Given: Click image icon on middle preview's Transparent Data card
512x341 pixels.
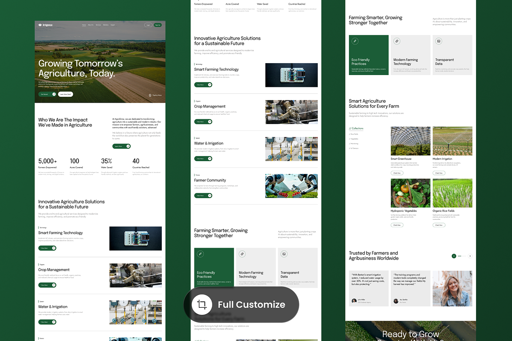Looking at the screenshot, I should pos(284,254).
